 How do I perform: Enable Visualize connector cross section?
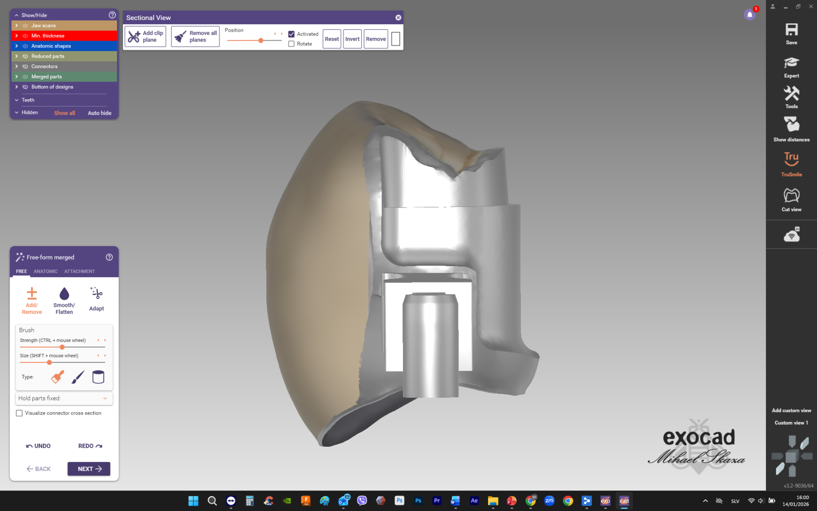click(19, 413)
